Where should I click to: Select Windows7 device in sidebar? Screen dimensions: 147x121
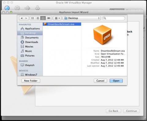pyautogui.click(x=30, y=75)
